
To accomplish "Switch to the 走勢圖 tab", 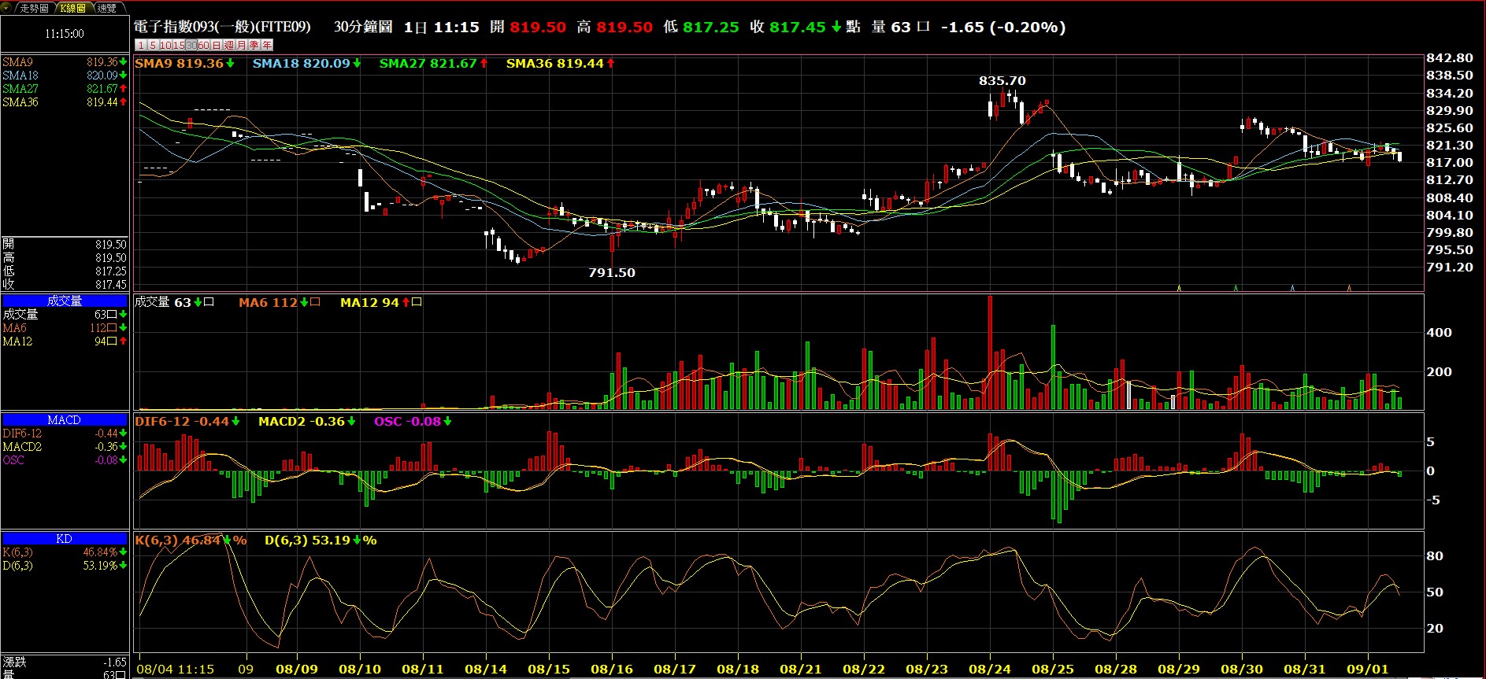I will click(35, 8).
